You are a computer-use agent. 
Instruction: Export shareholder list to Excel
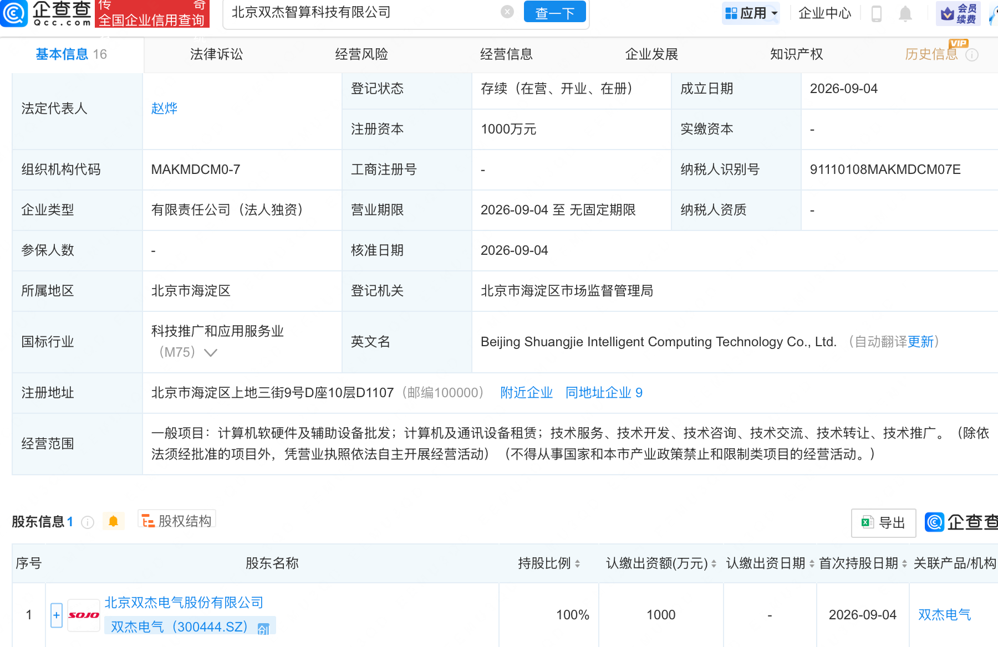[883, 522]
